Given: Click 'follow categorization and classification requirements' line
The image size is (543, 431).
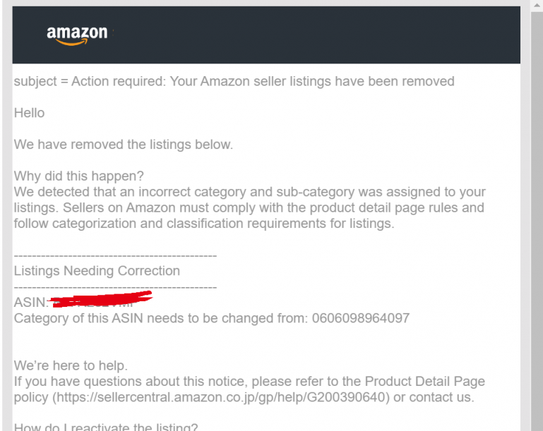Looking at the screenshot, I should coord(204,224).
